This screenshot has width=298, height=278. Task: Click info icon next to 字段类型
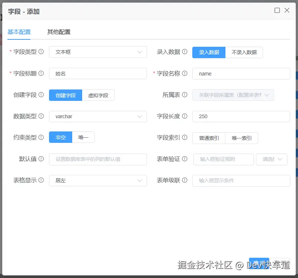tap(41, 52)
